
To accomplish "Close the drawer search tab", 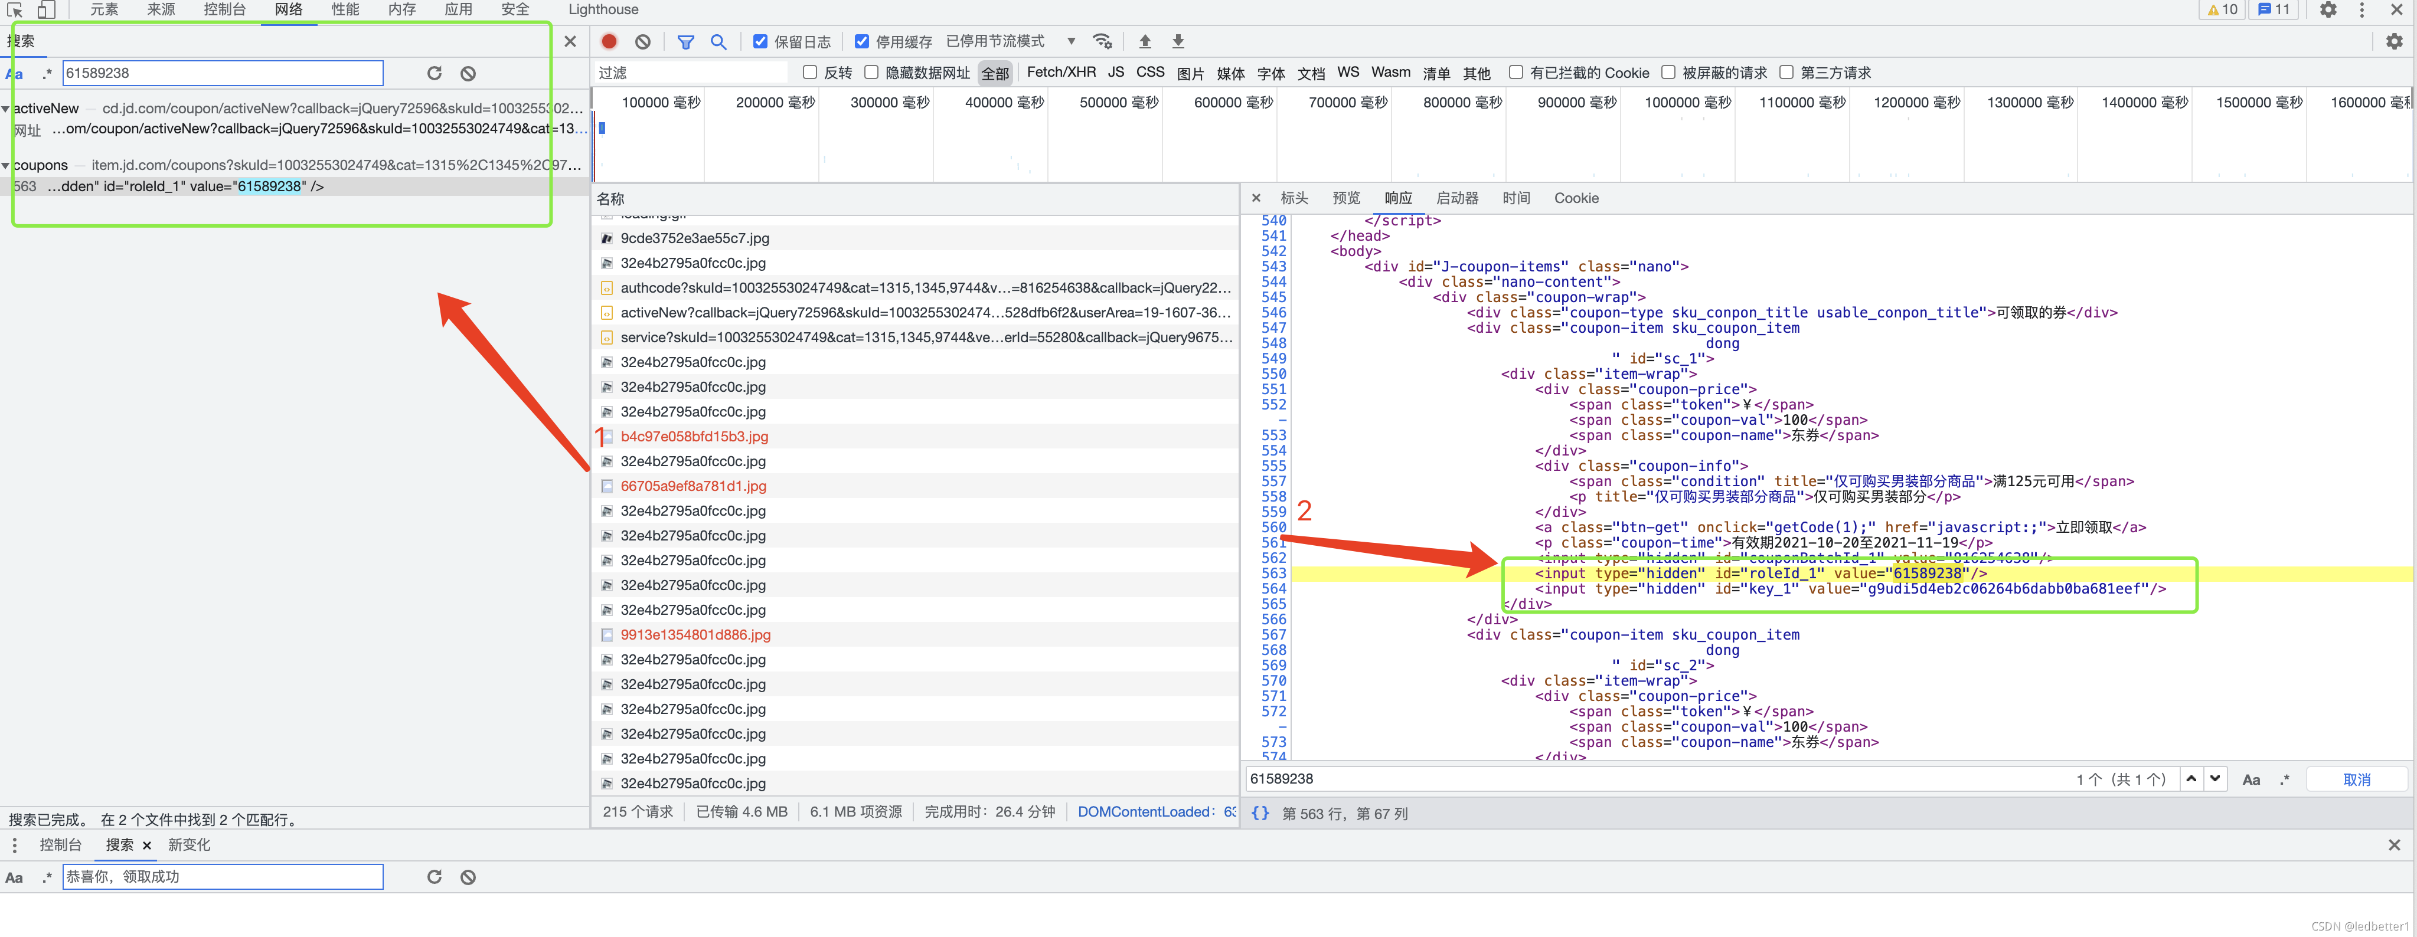I will pyautogui.click(x=146, y=845).
